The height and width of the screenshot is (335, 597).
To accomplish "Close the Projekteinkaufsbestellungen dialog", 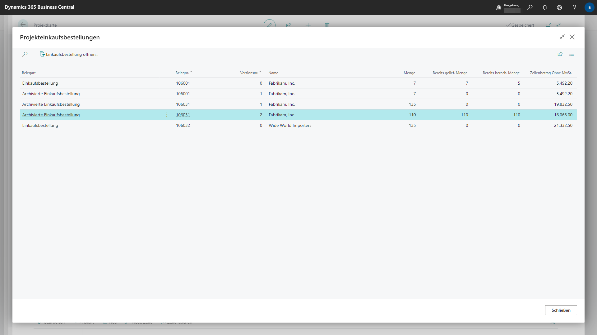I will 572,37.
